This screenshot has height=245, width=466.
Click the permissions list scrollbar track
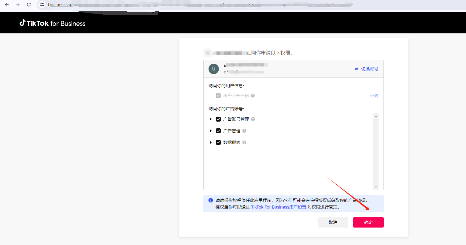(376, 152)
